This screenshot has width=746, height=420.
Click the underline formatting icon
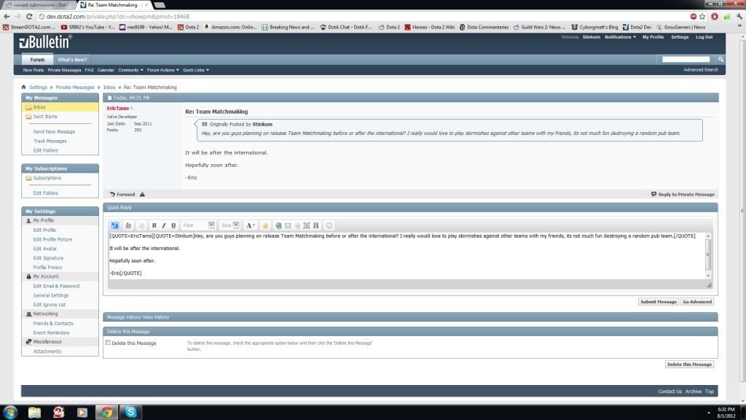tap(173, 225)
